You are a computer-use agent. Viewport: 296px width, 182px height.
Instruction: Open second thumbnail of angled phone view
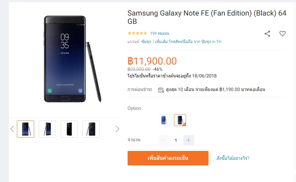click(x=47, y=129)
